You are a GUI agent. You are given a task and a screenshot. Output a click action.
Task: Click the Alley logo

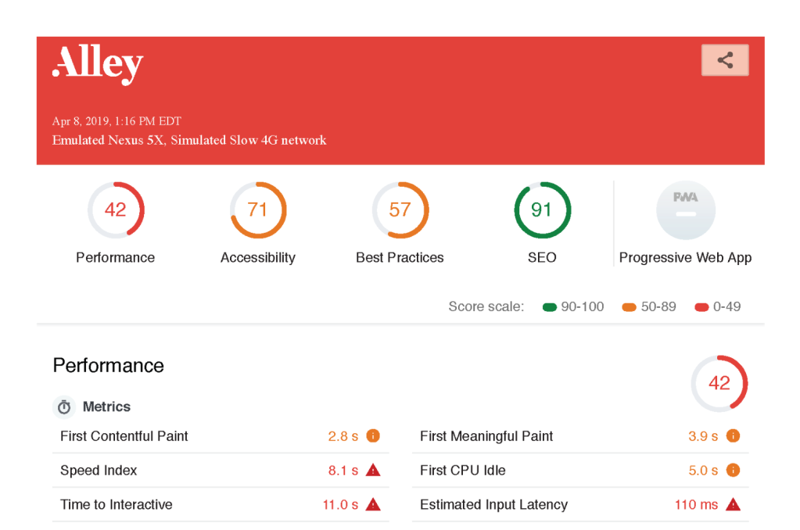98,64
